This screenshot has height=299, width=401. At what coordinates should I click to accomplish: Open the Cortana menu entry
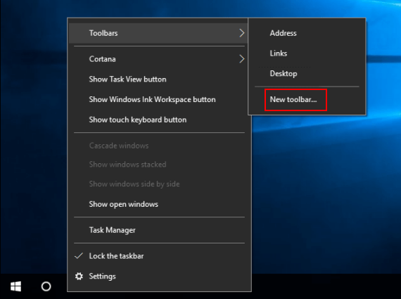pyautogui.click(x=158, y=59)
